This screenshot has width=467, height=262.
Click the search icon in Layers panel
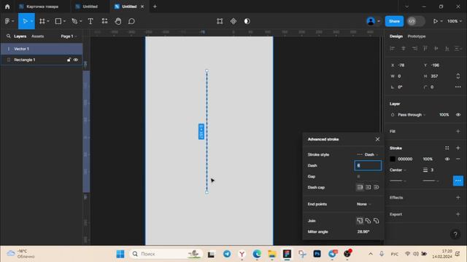[x=9, y=36]
